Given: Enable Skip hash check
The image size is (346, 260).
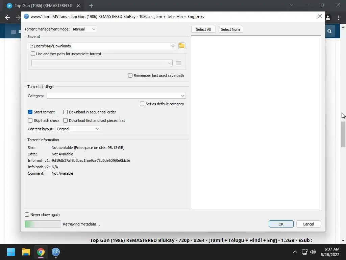Looking at the screenshot, I should pos(30,121).
